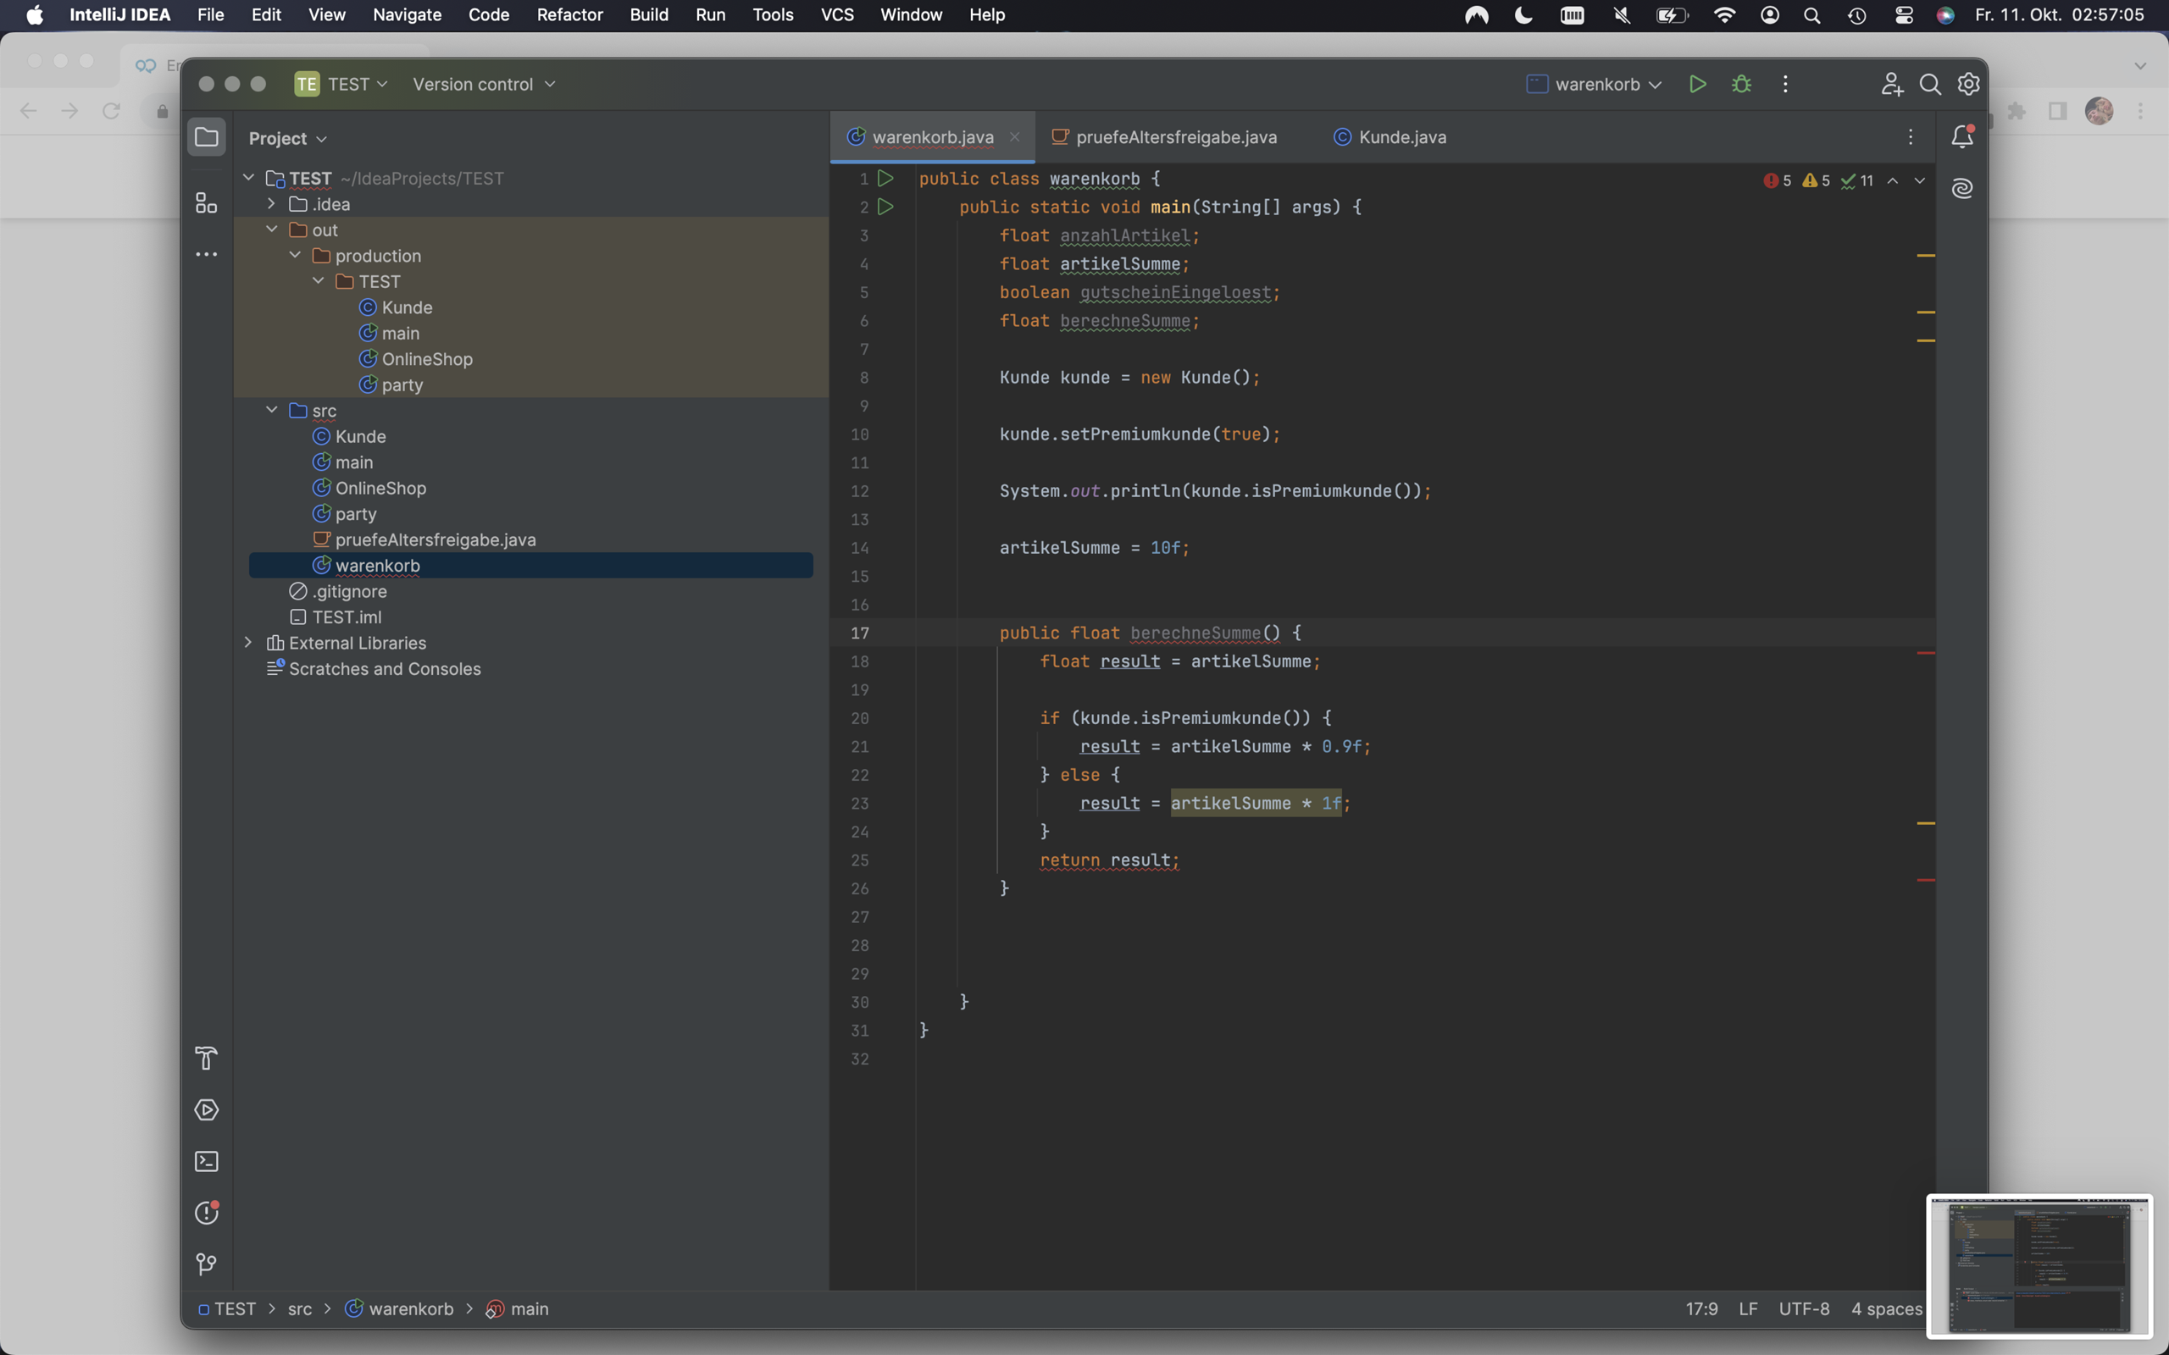
Task: Expand External Libraries node
Action: click(x=248, y=643)
